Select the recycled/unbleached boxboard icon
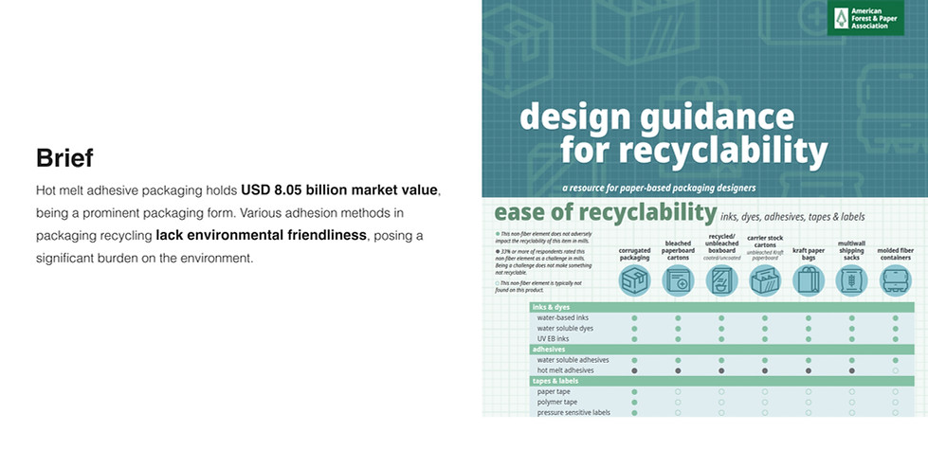 click(x=721, y=280)
